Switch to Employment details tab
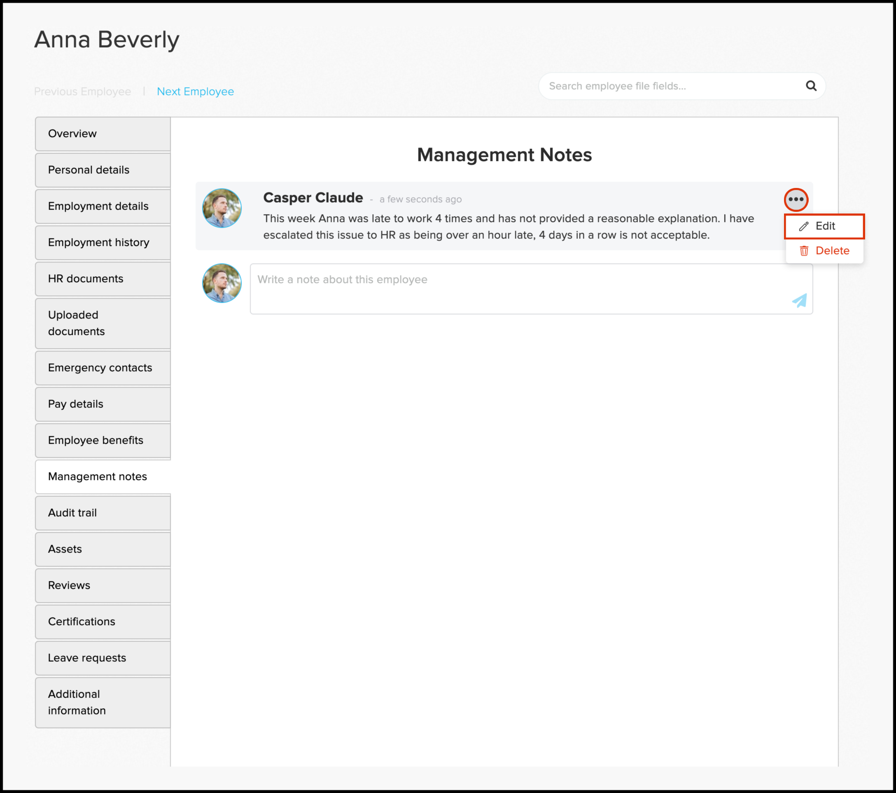Viewport: 896px width, 793px height. (x=103, y=206)
